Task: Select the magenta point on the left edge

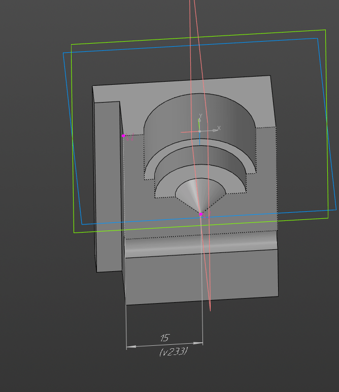Action: tap(123, 136)
